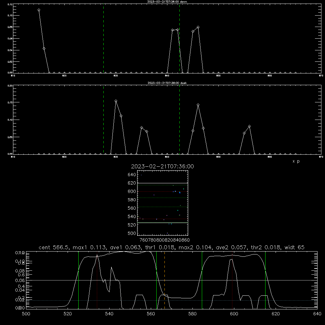
Task: Click the '2023-02-21T07:36:00 dusk' plot title
Action: pyautogui.click(x=167, y=83)
